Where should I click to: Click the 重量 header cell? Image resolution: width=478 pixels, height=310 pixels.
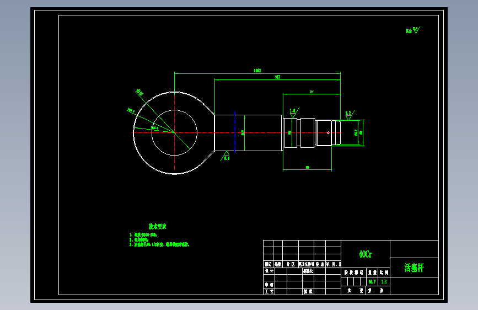click(372, 272)
